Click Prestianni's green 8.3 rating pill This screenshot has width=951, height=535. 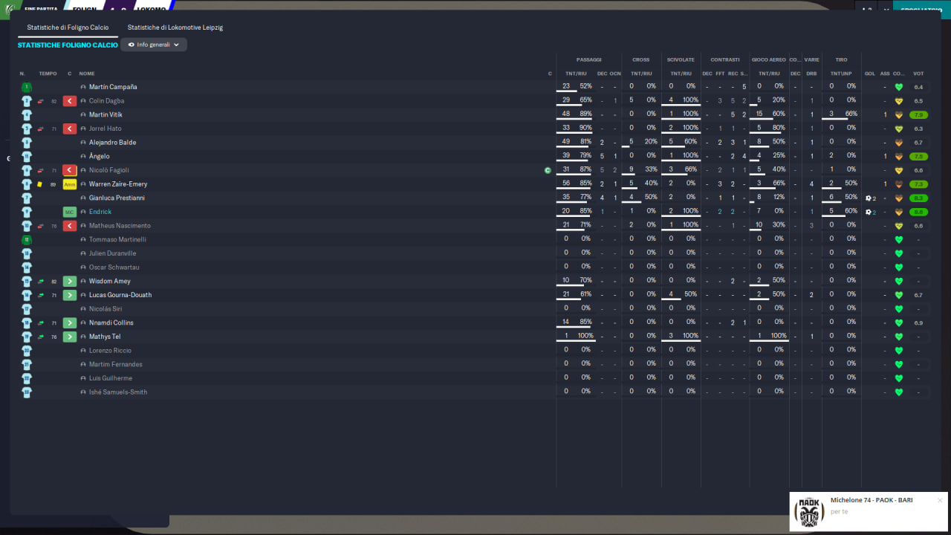919,198
